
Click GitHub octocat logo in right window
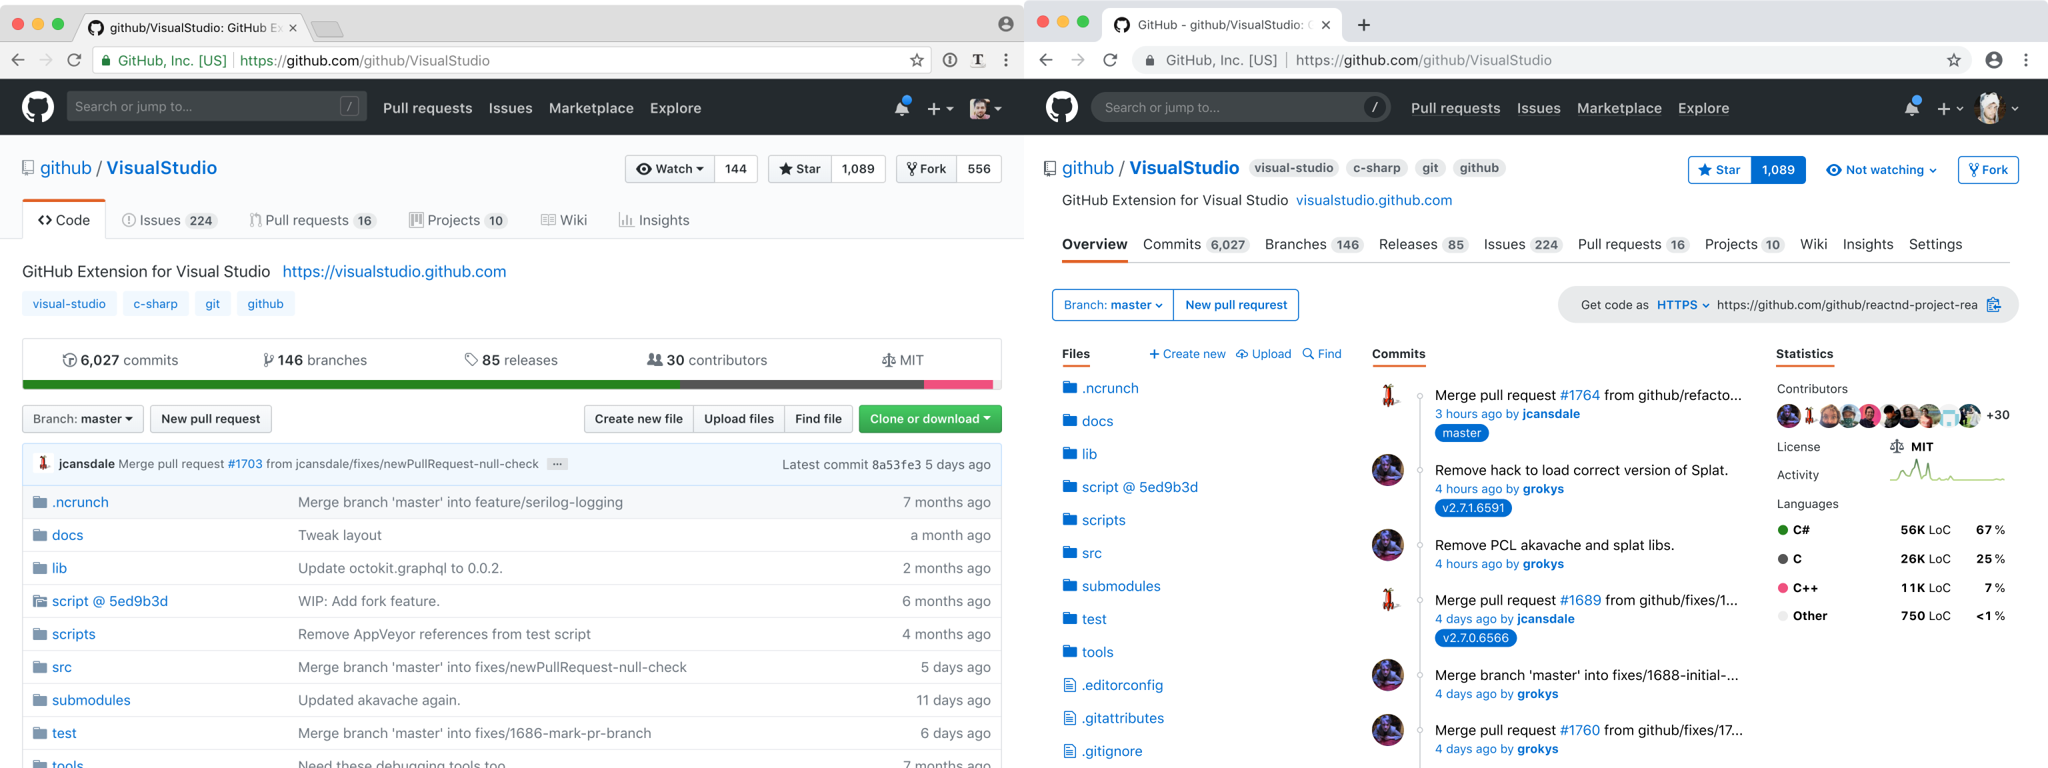1061,107
